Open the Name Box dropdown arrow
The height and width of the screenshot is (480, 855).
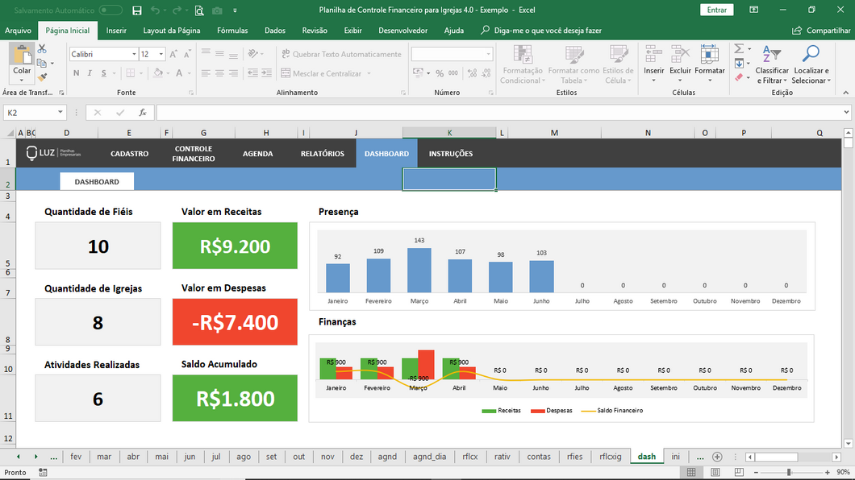(x=60, y=113)
